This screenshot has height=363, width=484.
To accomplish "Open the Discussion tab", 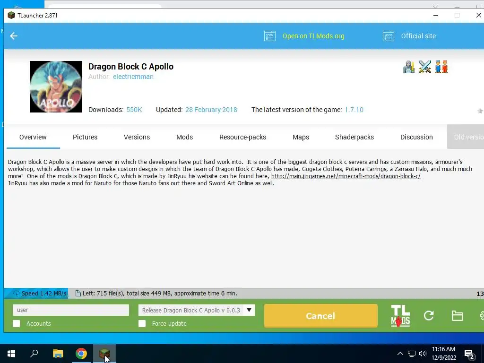I will [x=416, y=137].
